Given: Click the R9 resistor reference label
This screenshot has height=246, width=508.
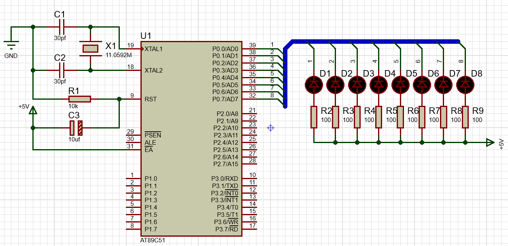Looking at the screenshot, I should click(x=478, y=111).
